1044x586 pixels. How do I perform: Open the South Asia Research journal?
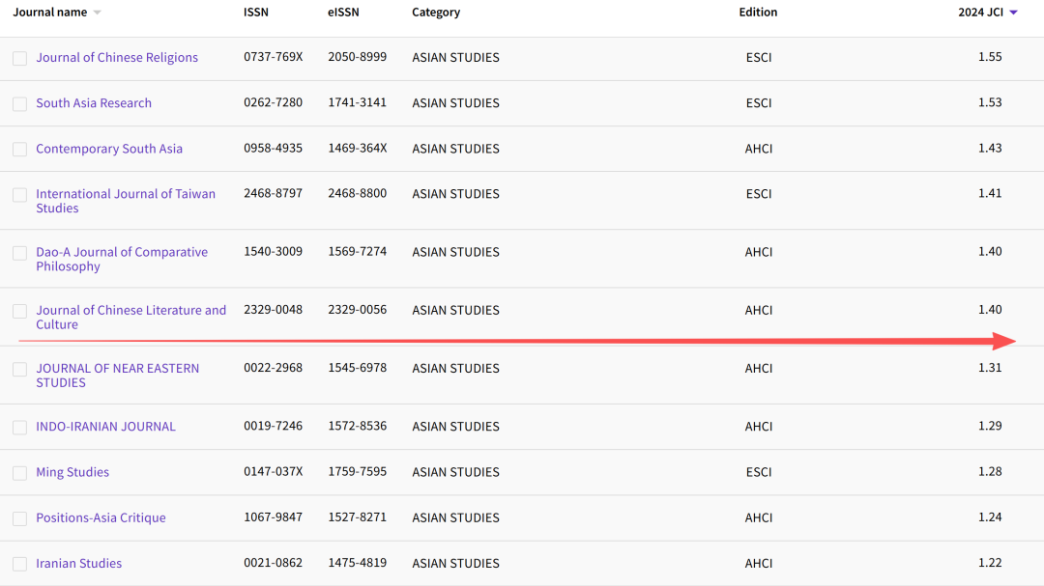pos(94,103)
